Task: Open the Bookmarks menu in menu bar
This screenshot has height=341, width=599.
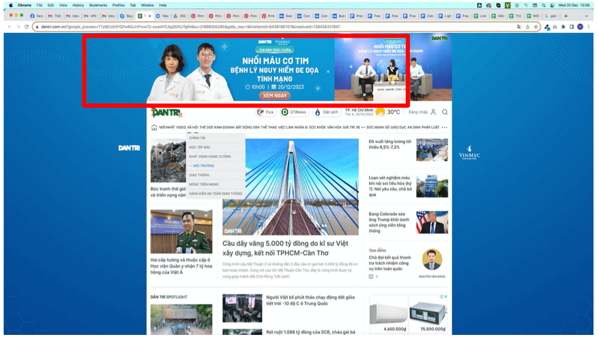Action: click(x=98, y=5)
